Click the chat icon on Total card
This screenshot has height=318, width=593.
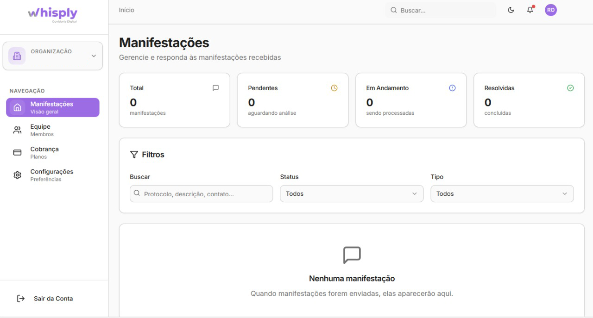(x=215, y=88)
